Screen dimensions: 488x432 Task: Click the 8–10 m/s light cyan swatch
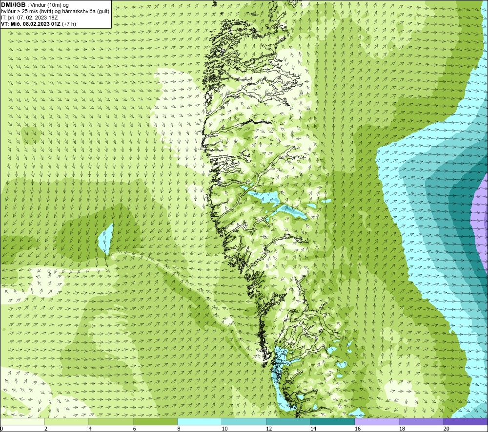(200, 422)
